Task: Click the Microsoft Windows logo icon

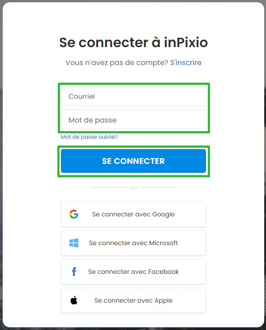Action: point(74,243)
